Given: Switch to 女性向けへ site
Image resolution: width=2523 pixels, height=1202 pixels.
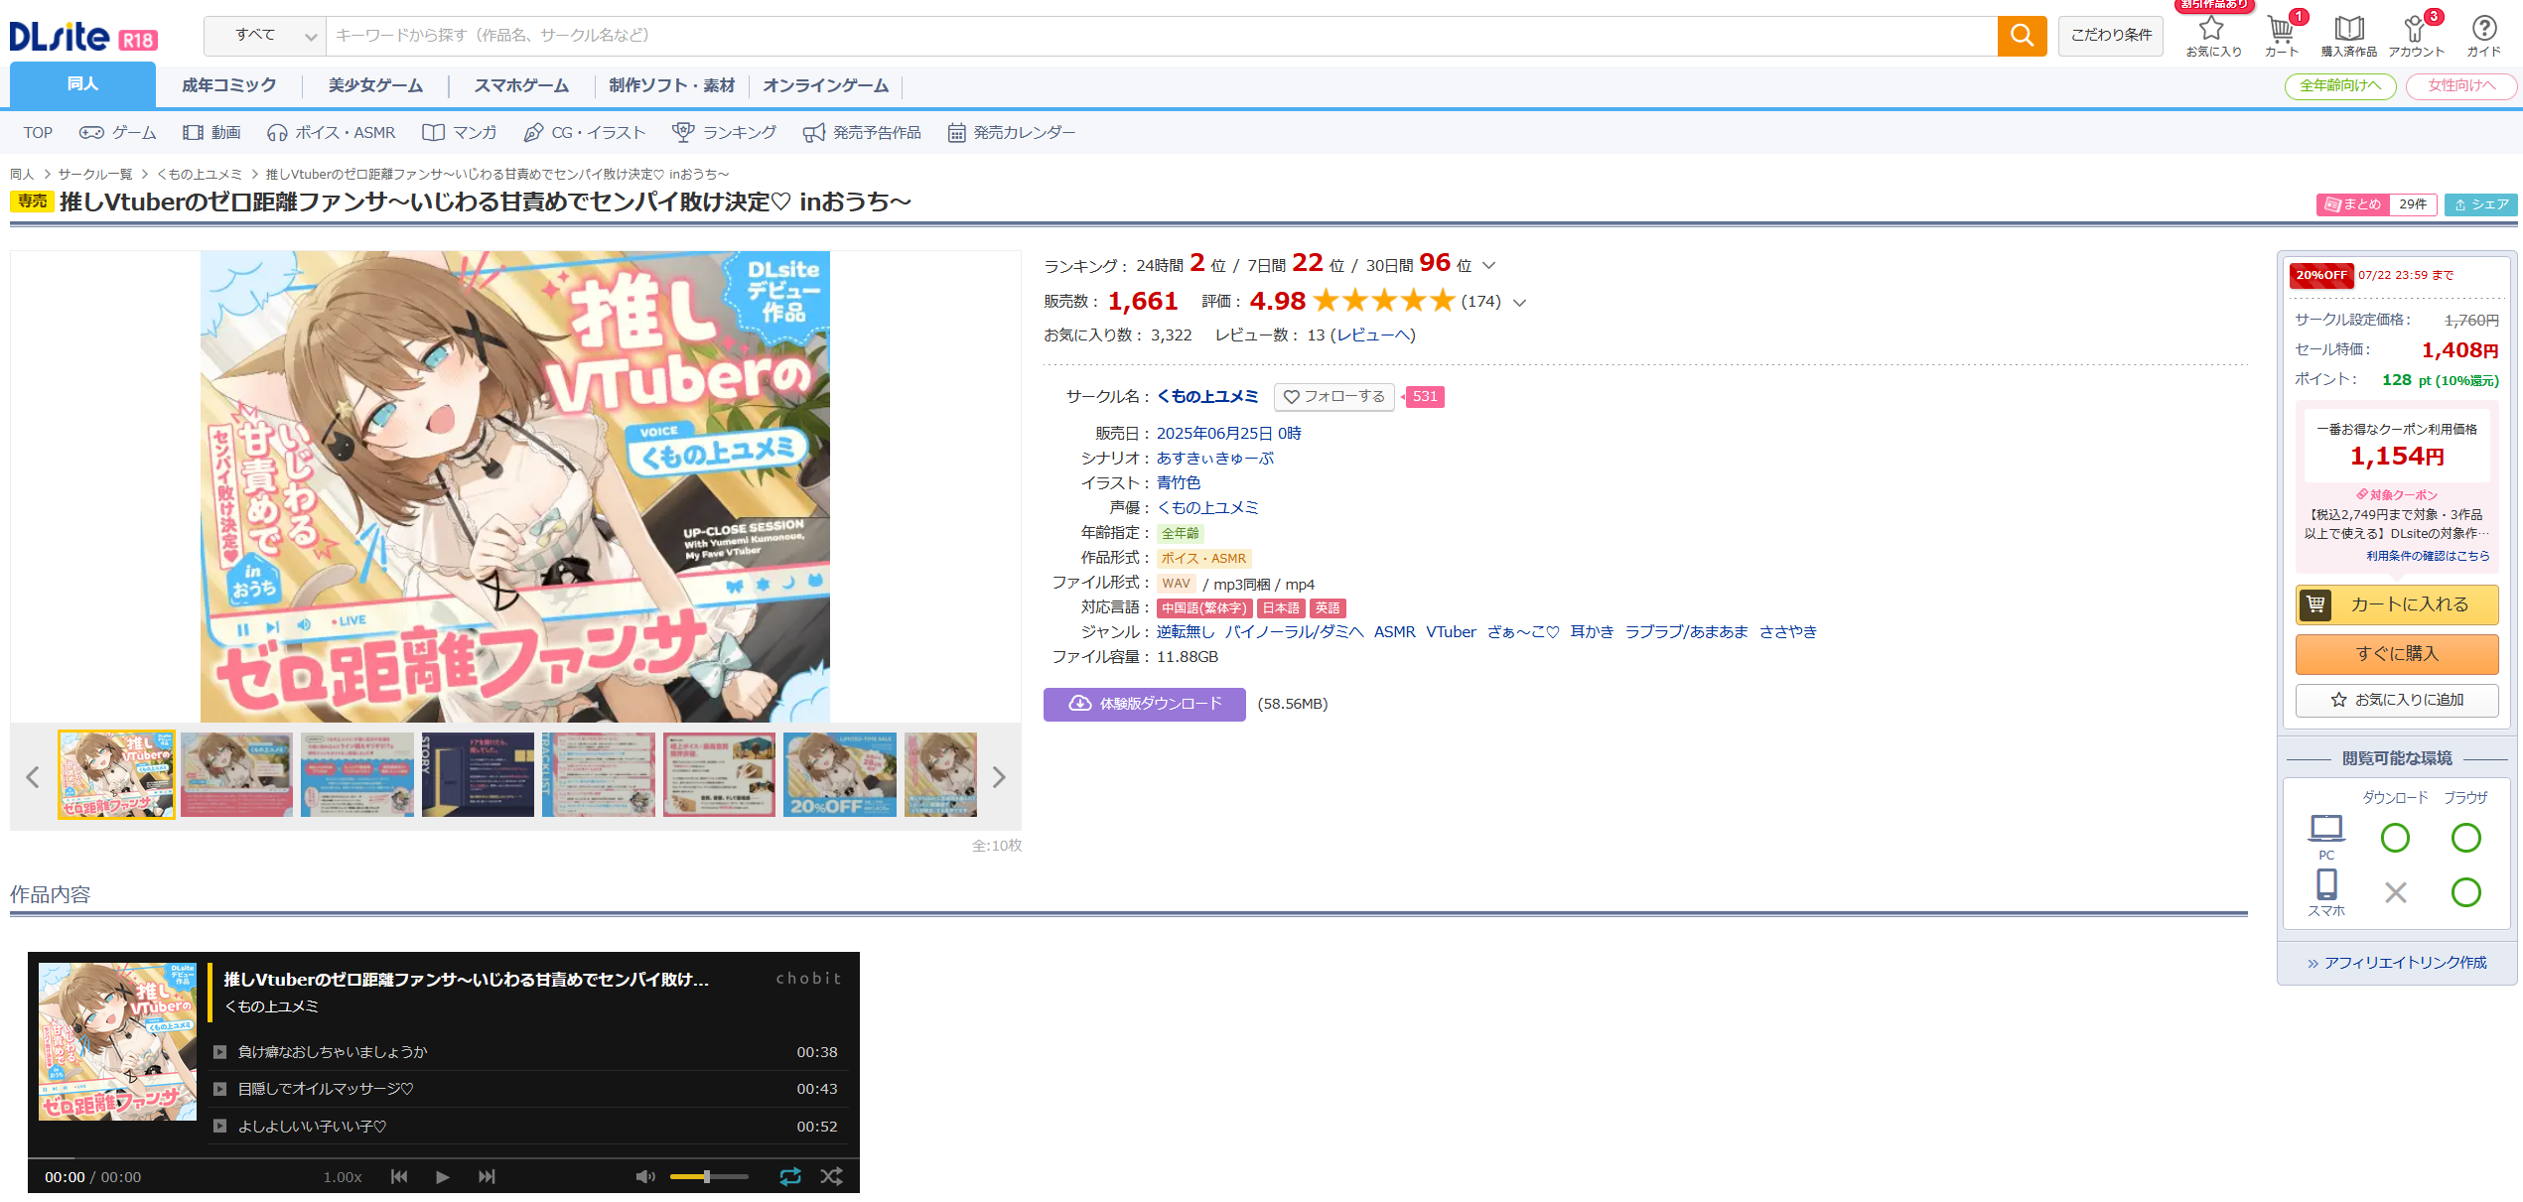Looking at the screenshot, I should coord(2460,86).
